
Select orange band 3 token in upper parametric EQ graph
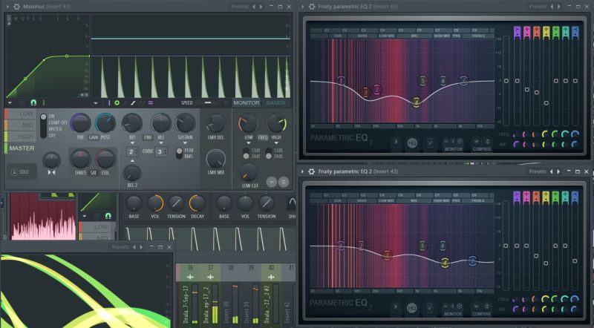pos(365,92)
